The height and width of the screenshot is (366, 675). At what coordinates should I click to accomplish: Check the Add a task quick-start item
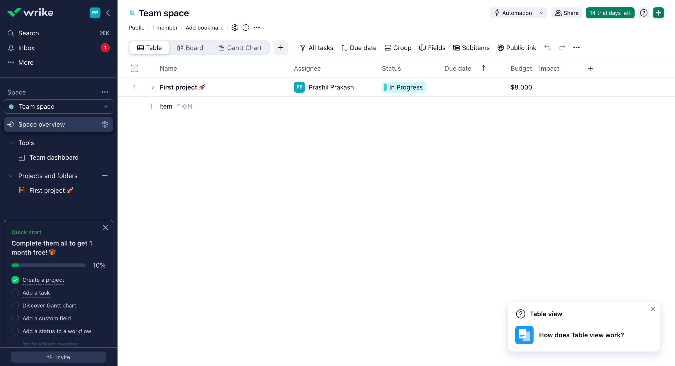pyautogui.click(x=15, y=293)
